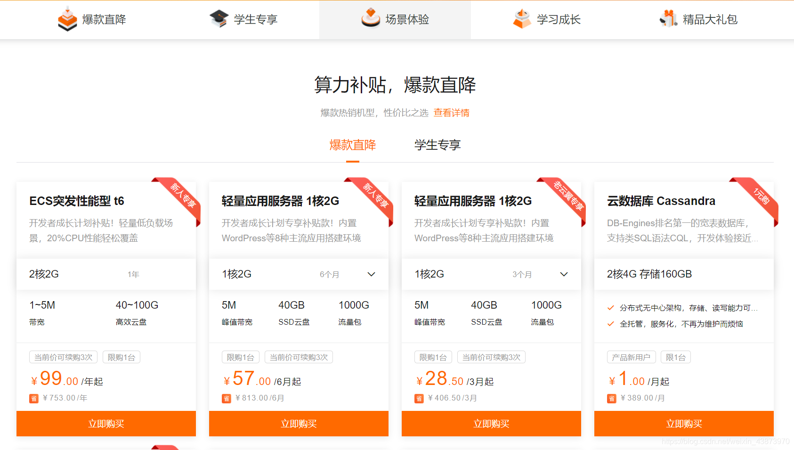794x450 pixels.
Task: Click the 限1台 tag on Cassandra card
Action: (676, 357)
